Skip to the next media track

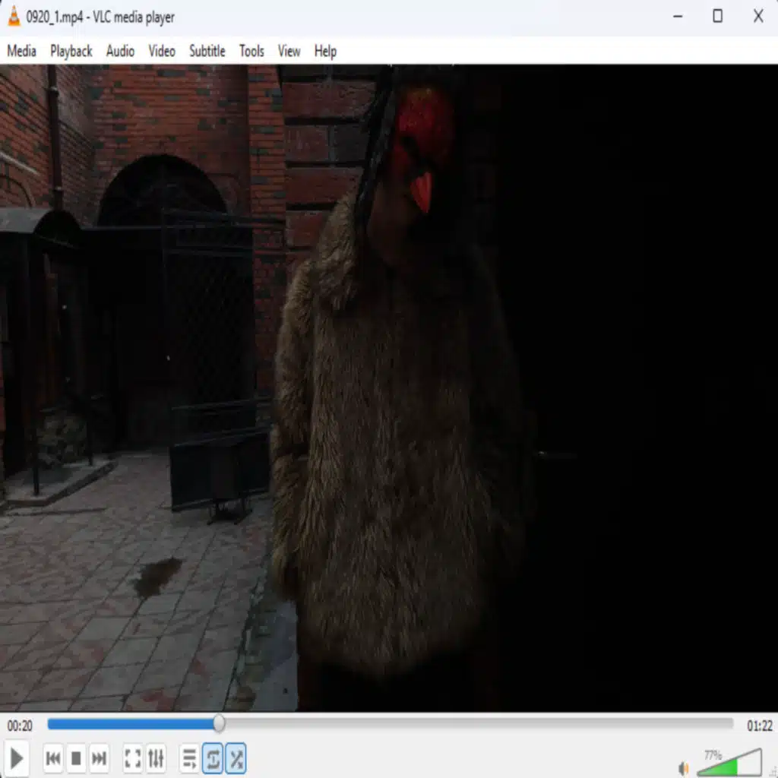coord(99,758)
